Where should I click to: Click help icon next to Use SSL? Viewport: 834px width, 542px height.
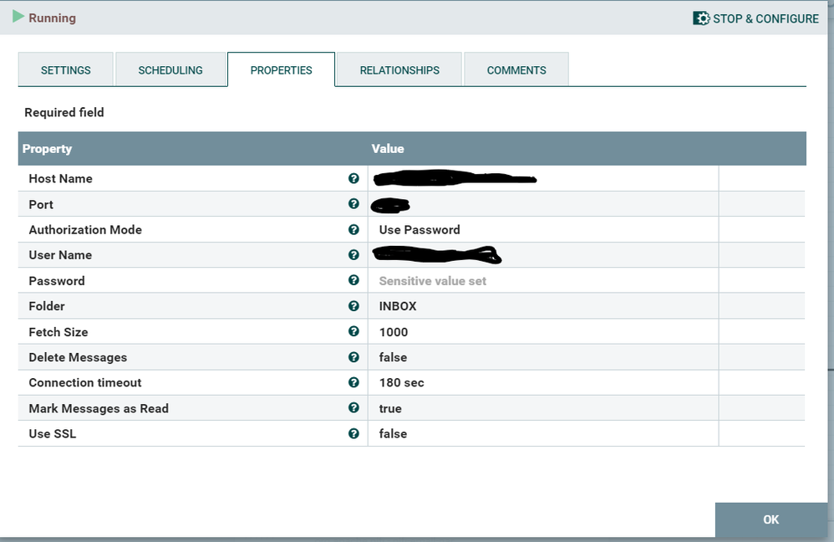point(353,433)
